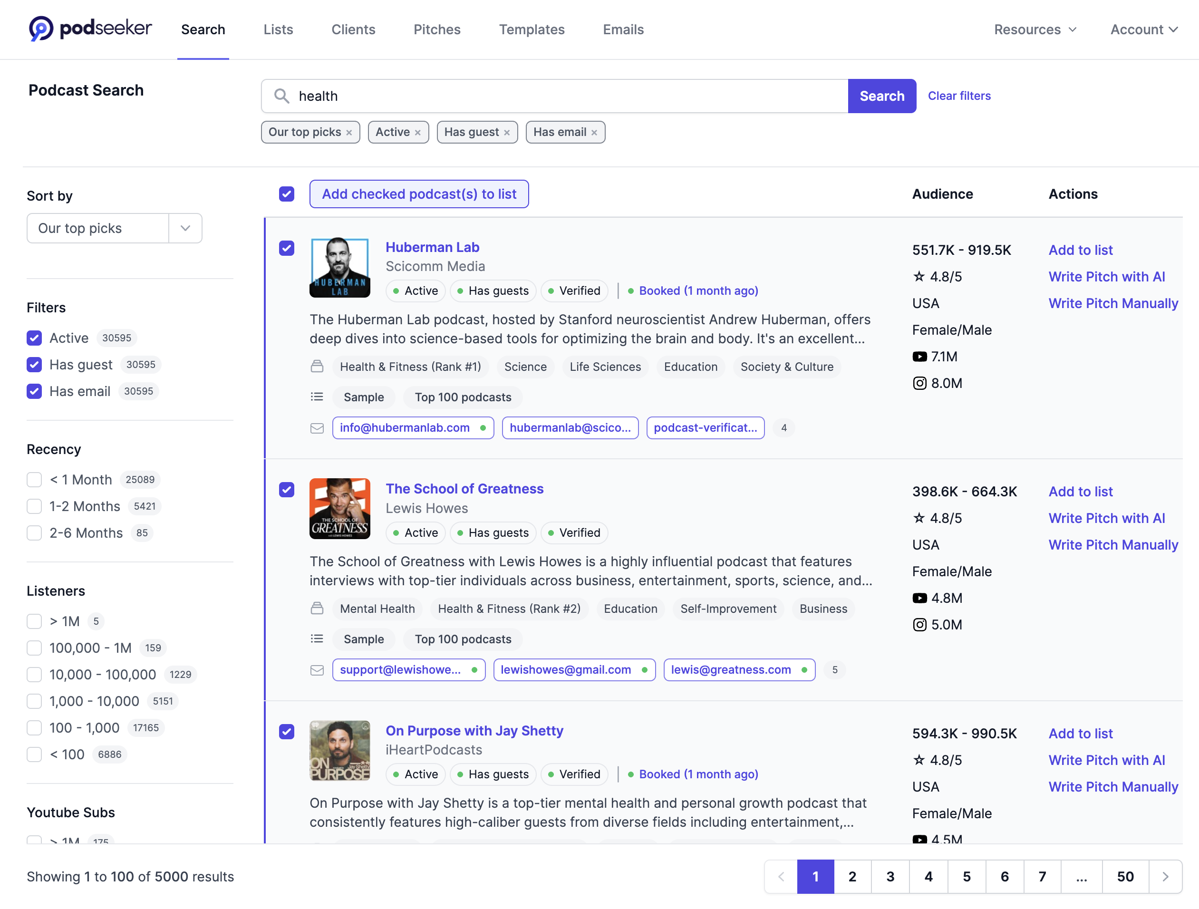Select lewis@greatness.com email chip
This screenshot has height=909, width=1199.
point(739,669)
